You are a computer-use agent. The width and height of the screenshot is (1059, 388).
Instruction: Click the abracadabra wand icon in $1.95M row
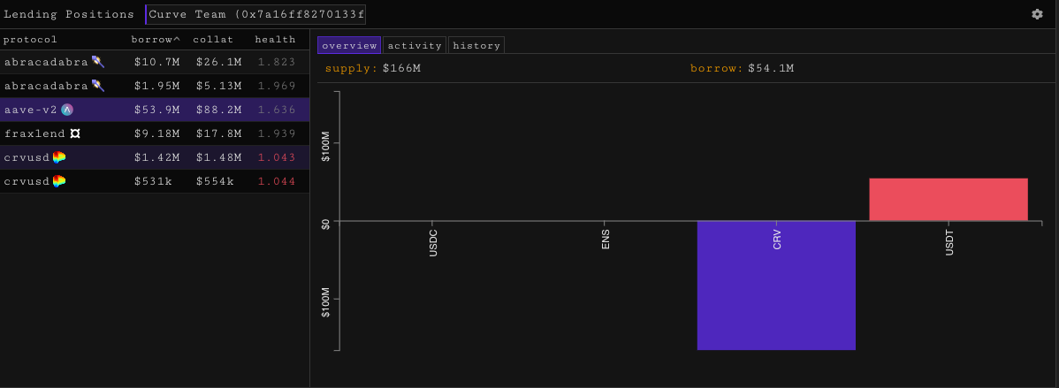(98, 86)
